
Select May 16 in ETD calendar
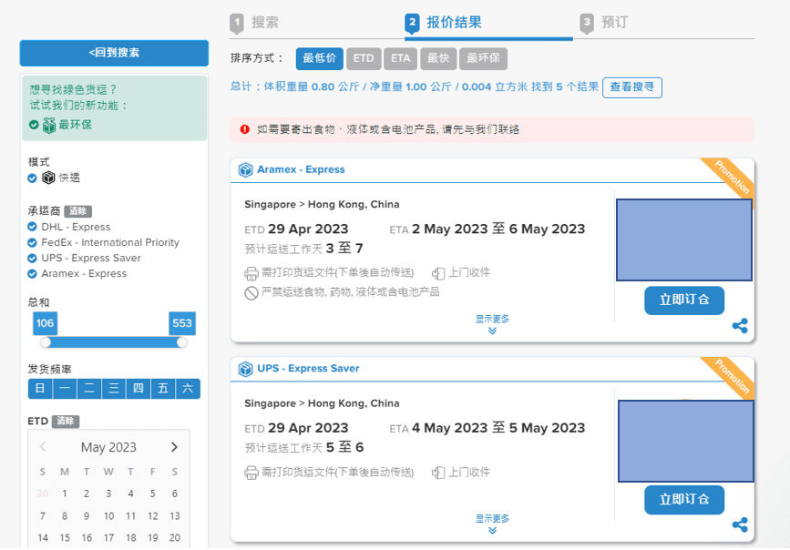point(87,538)
